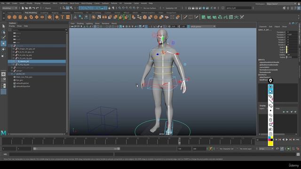Create a polygon disc from the shelf
Image resolution: width=301 pixels, height=169 pixels.
(x=42, y=17)
